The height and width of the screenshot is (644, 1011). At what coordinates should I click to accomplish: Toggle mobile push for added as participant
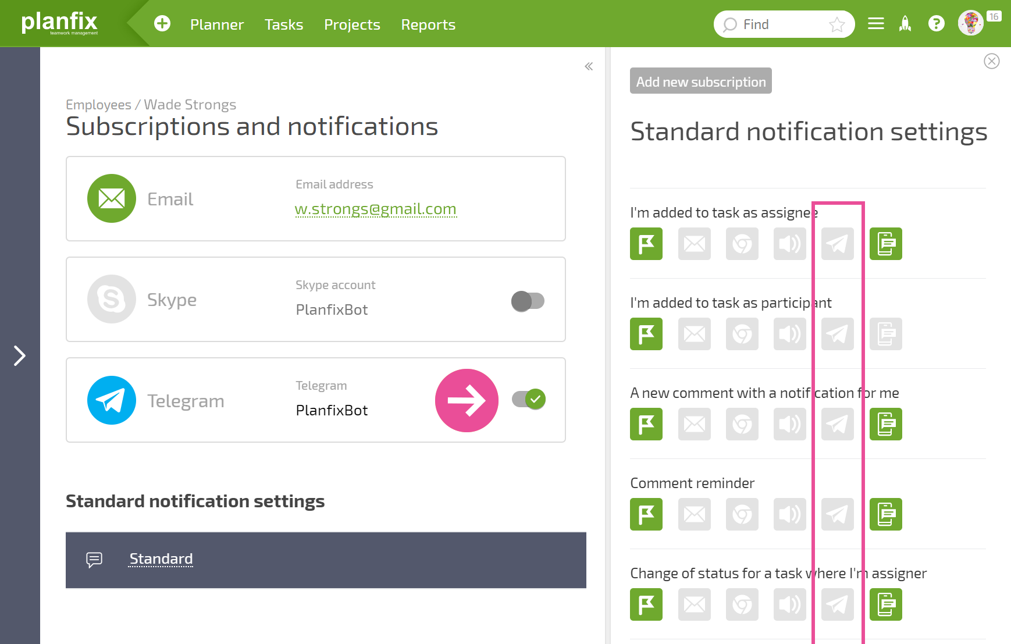coord(886,334)
